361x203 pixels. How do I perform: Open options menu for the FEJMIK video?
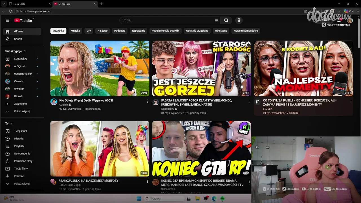351,101
